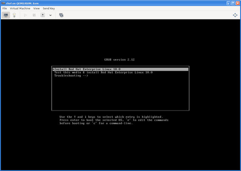Image resolution: width=241 pixels, height=171 pixels.
Task: Minimize the rhel on QEMU/KVM window
Action: [229, 3]
